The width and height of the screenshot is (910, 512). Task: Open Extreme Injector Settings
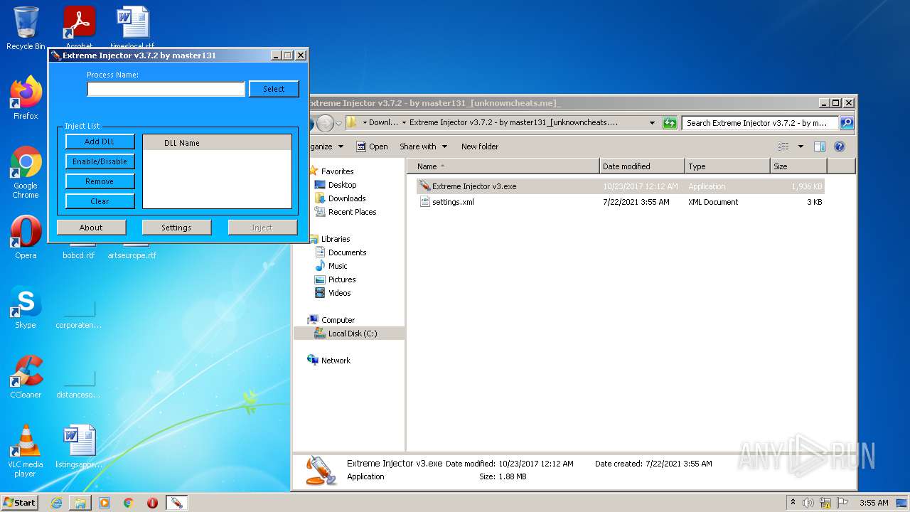[176, 228]
